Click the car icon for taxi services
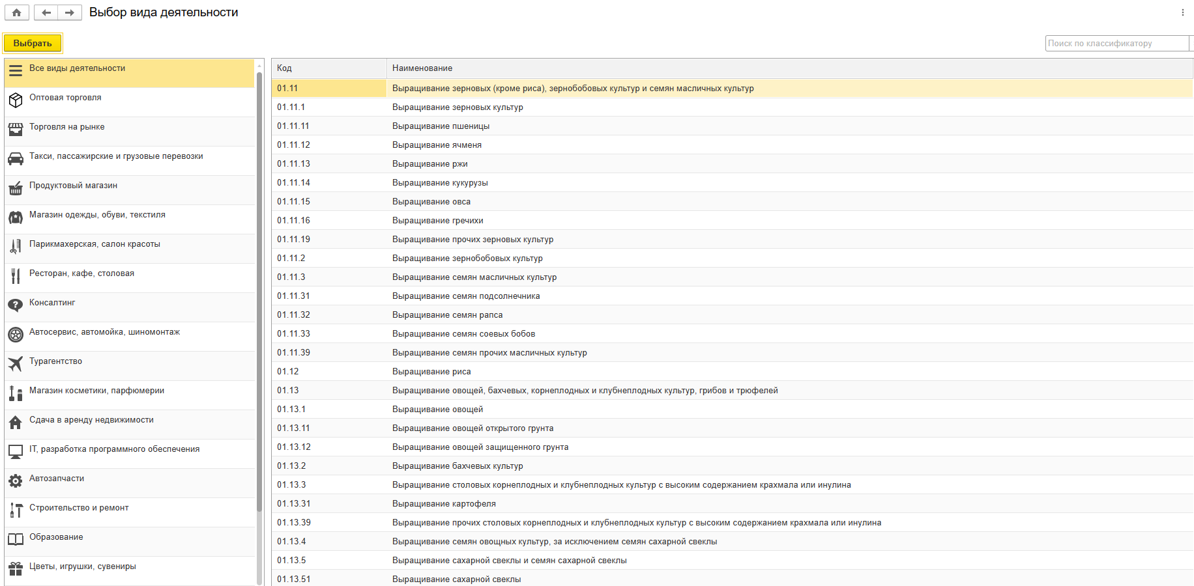The image size is (1194, 586). pos(16,159)
